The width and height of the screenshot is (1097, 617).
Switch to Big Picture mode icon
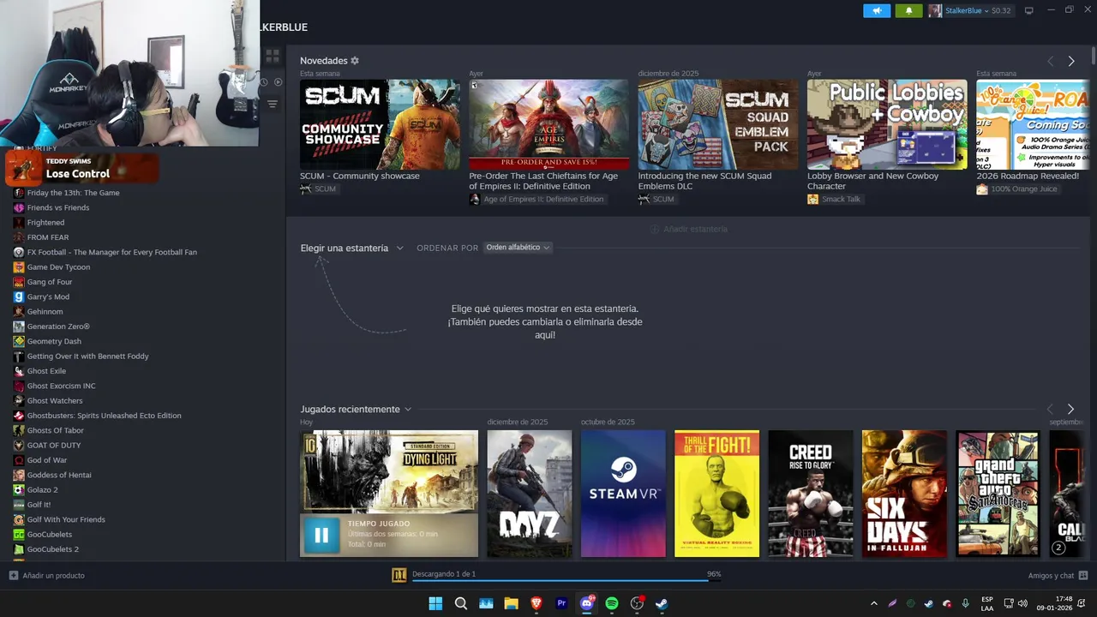[x=1029, y=10]
